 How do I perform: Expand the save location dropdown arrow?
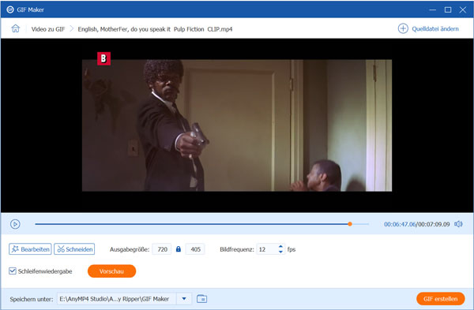tap(184, 299)
